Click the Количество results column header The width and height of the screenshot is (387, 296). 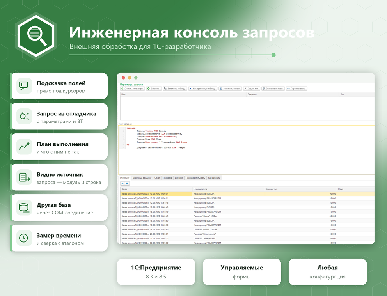click(301, 189)
